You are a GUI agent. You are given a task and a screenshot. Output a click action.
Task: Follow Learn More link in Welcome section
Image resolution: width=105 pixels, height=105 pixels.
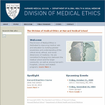tap(44, 67)
